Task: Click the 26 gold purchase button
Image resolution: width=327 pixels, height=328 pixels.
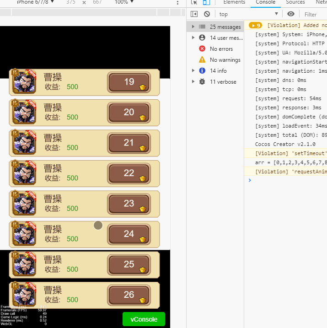Action: [x=129, y=295]
